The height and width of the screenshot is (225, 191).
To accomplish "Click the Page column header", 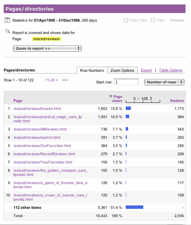I will (18, 101).
